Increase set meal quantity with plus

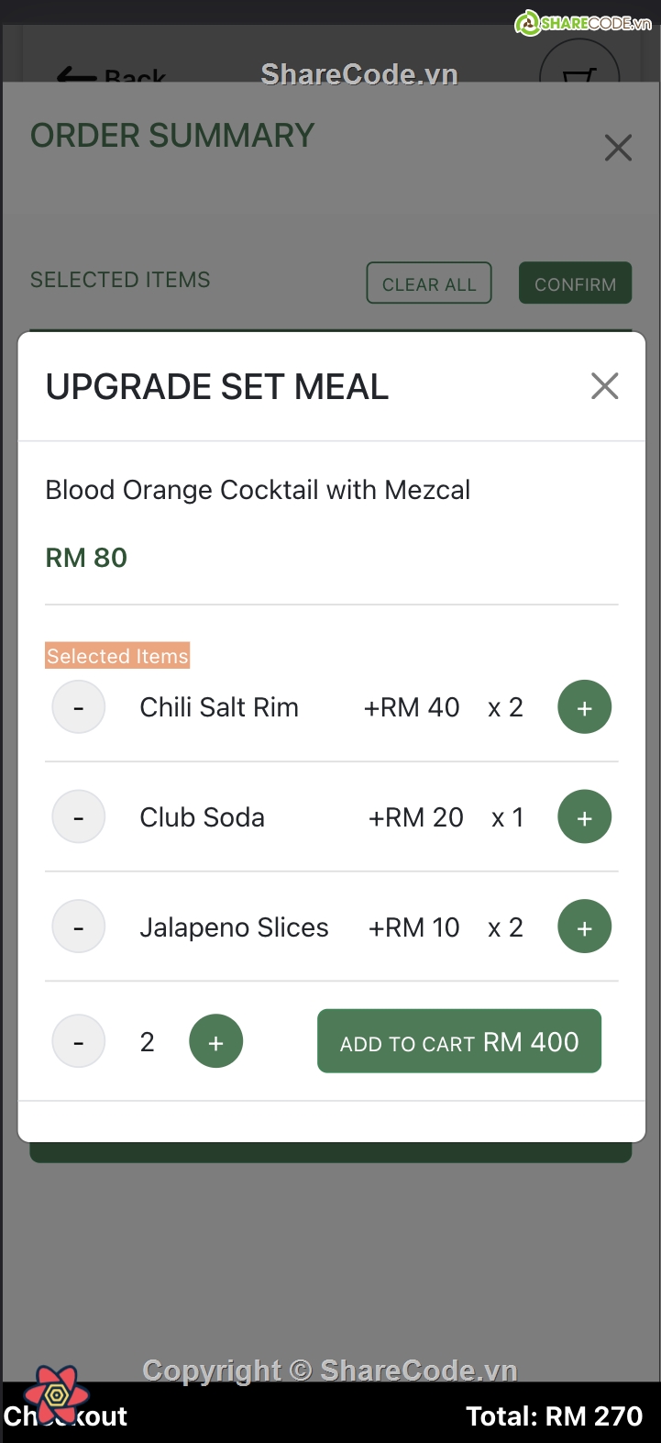[x=215, y=1041]
